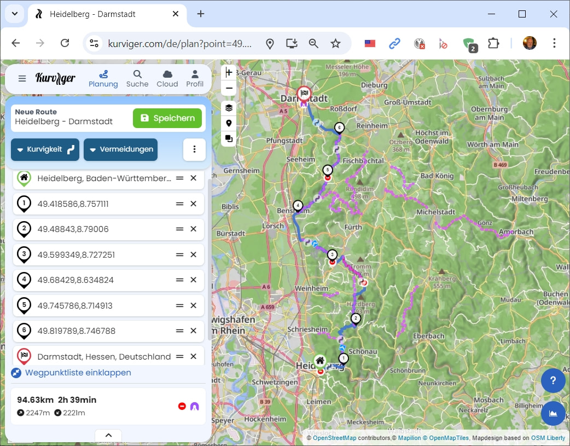The height and width of the screenshot is (446, 570).
Task: Zoom in on the map
Action: pos(229,72)
